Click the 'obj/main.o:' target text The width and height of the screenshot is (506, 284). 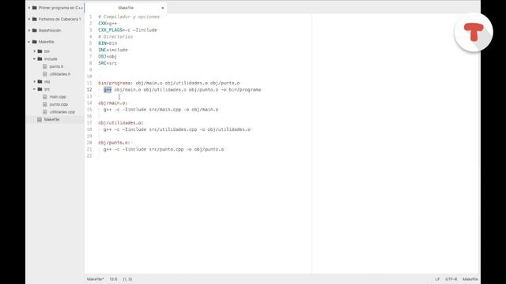pos(112,103)
